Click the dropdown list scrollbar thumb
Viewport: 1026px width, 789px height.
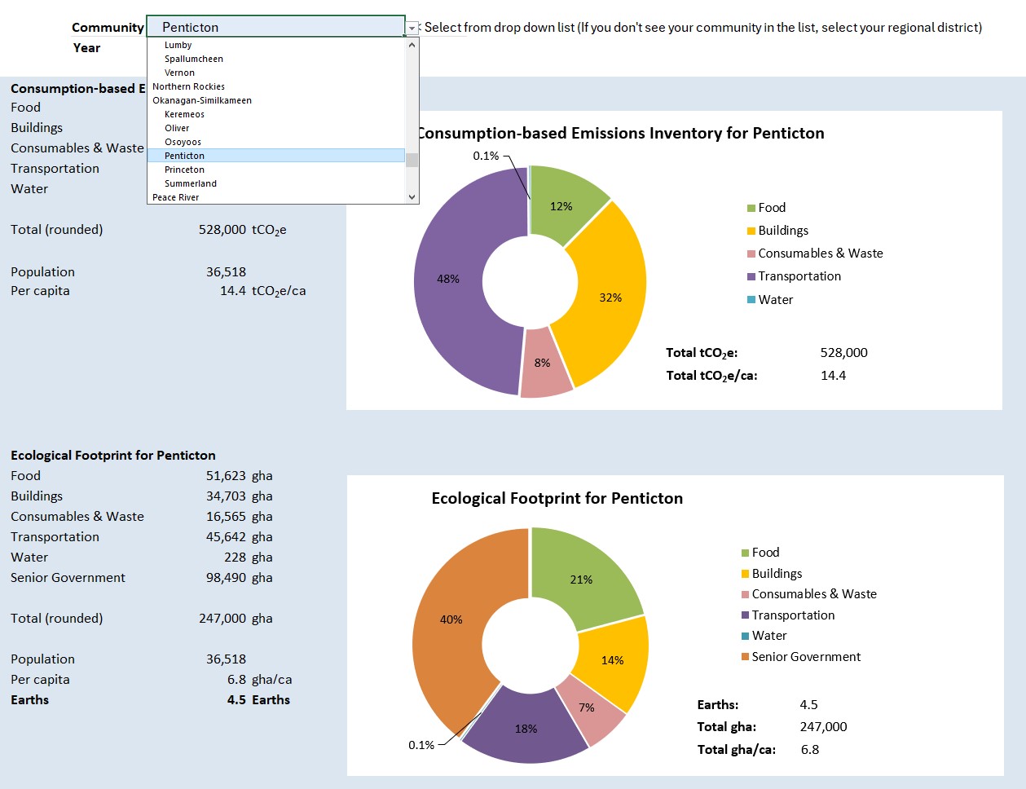pos(412,159)
